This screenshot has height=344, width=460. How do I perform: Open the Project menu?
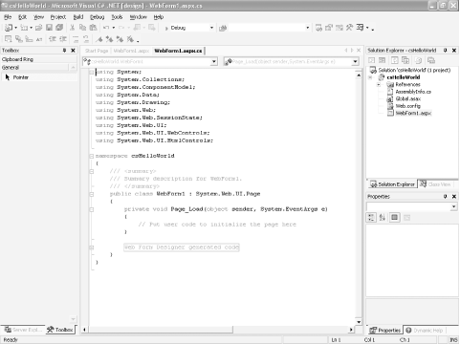(58, 17)
